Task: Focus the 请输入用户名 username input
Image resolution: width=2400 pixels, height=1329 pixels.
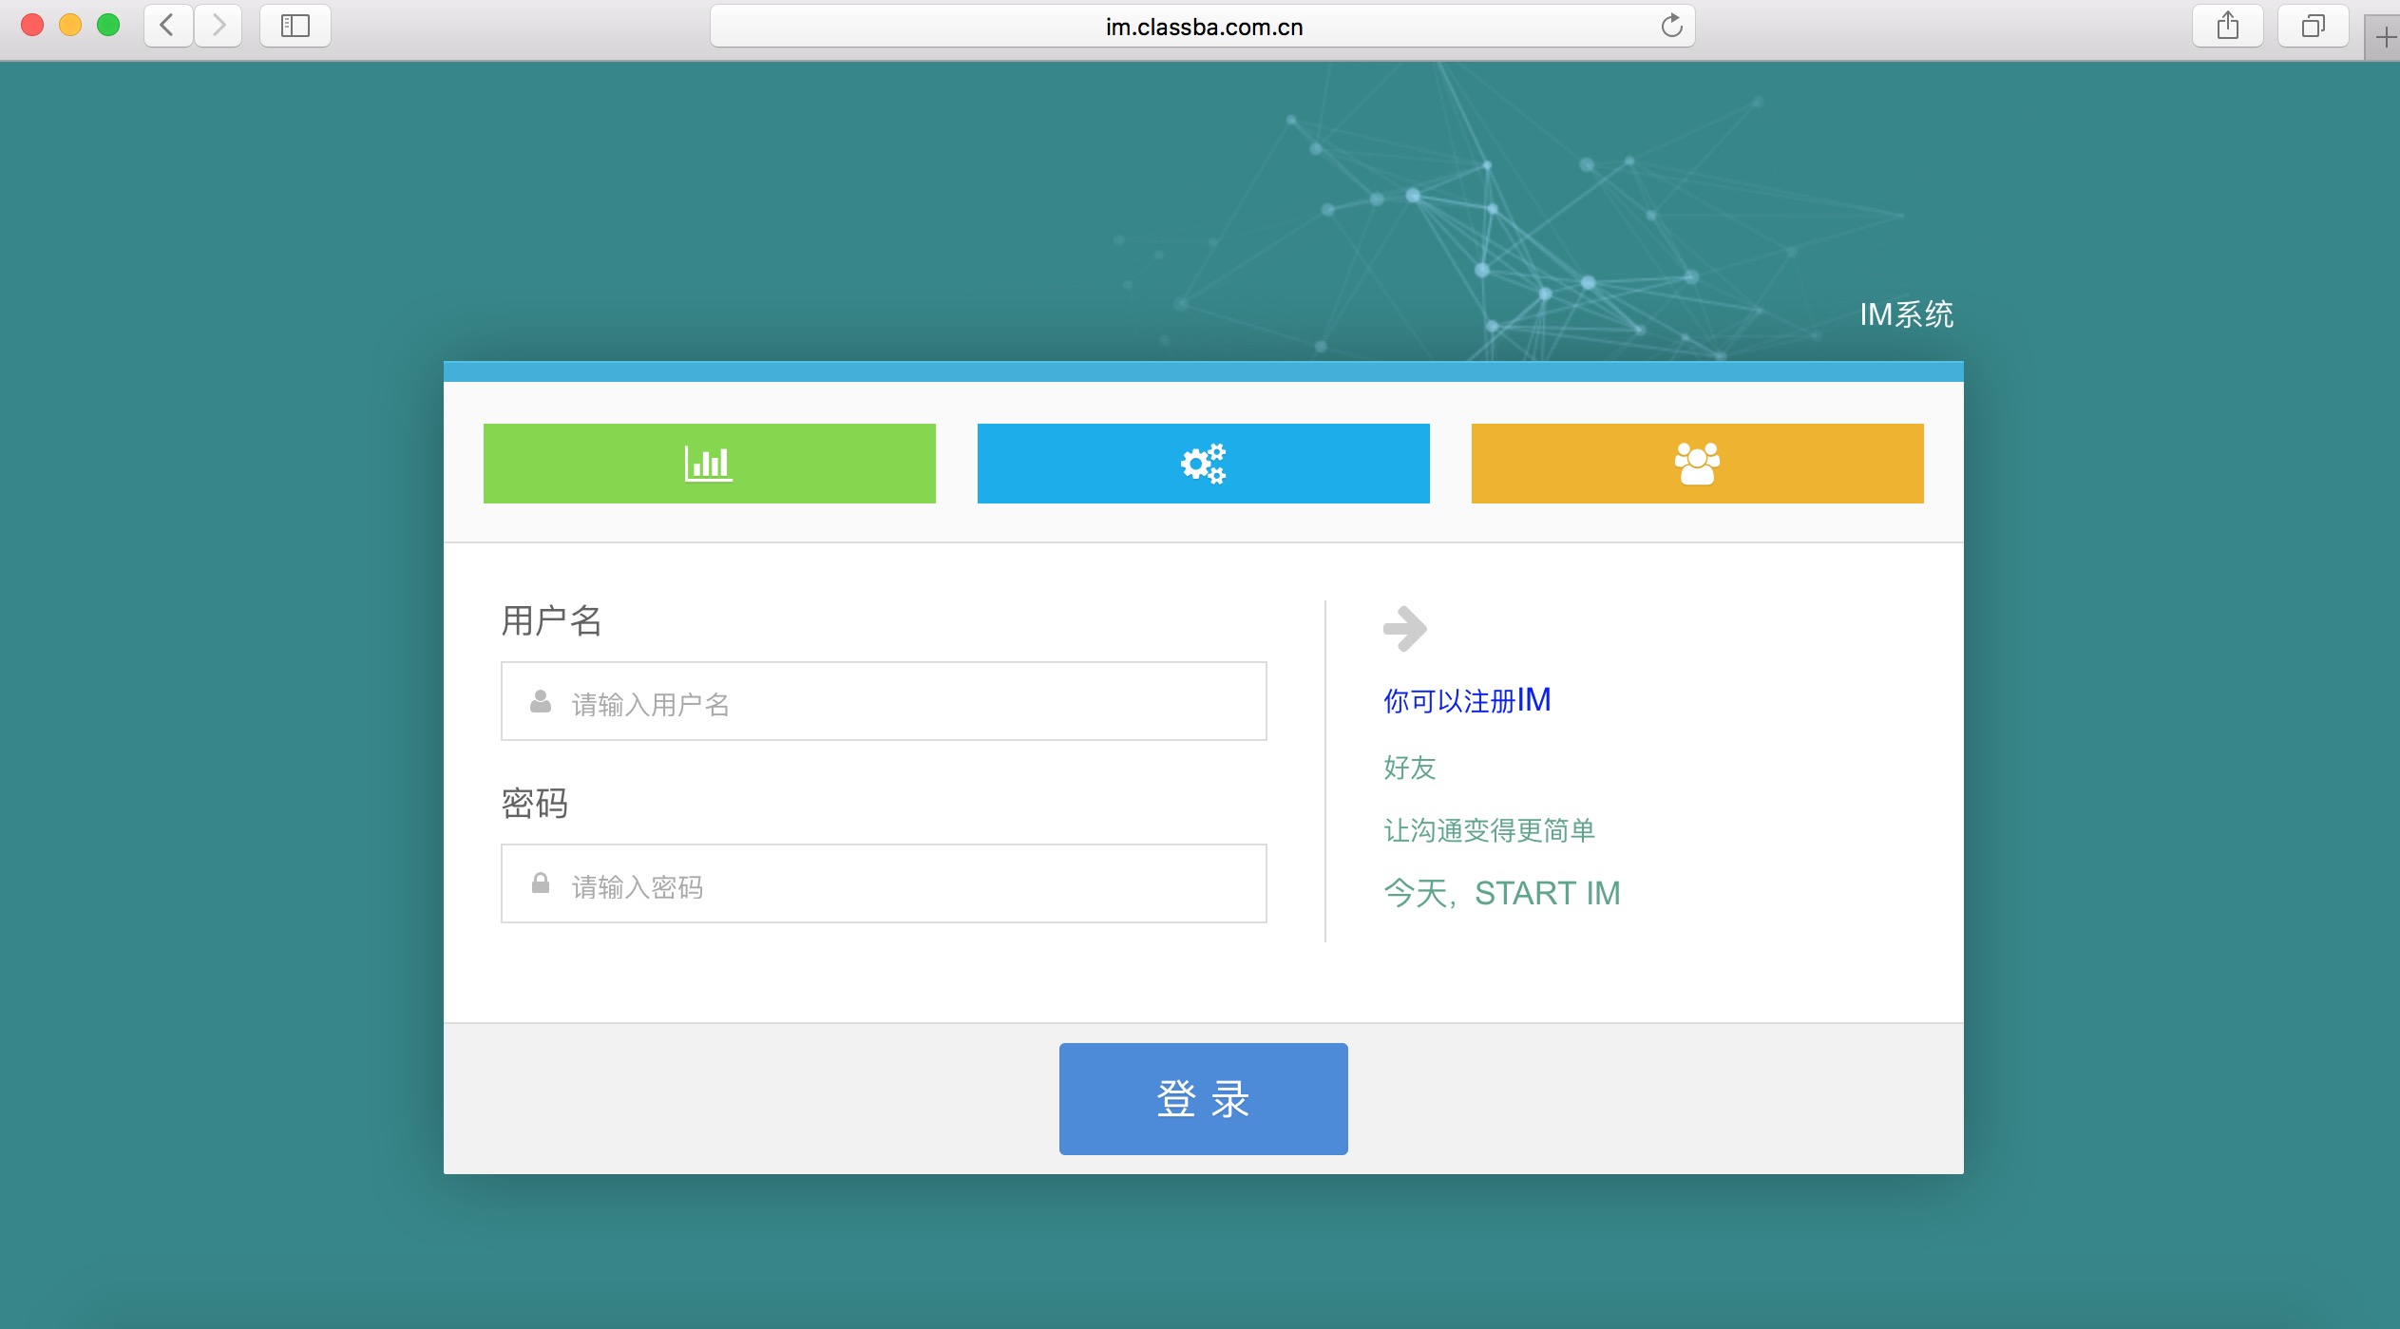Action: pos(912,702)
